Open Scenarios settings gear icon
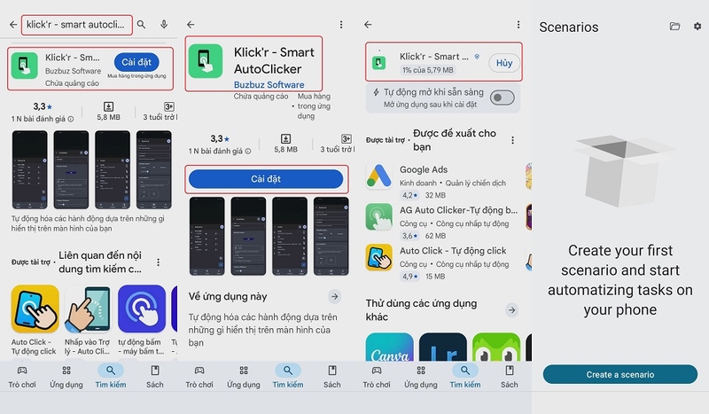The height and width of the screenshot is (414, 709). (697, 27)
